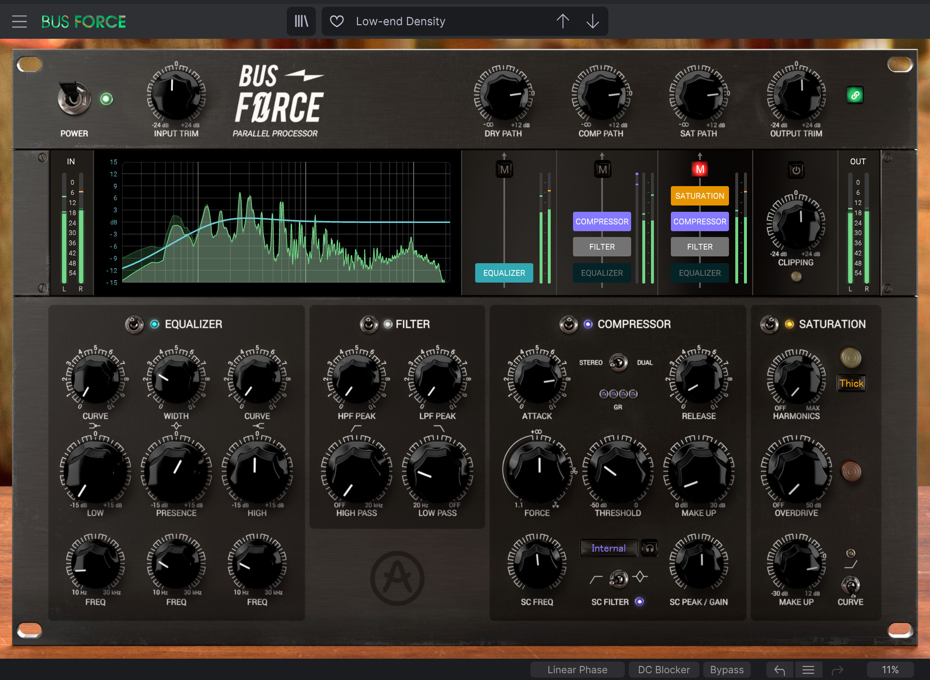Click the Harmonics knob
Screen dimensions: 930x680
click(x=796, y=378)
